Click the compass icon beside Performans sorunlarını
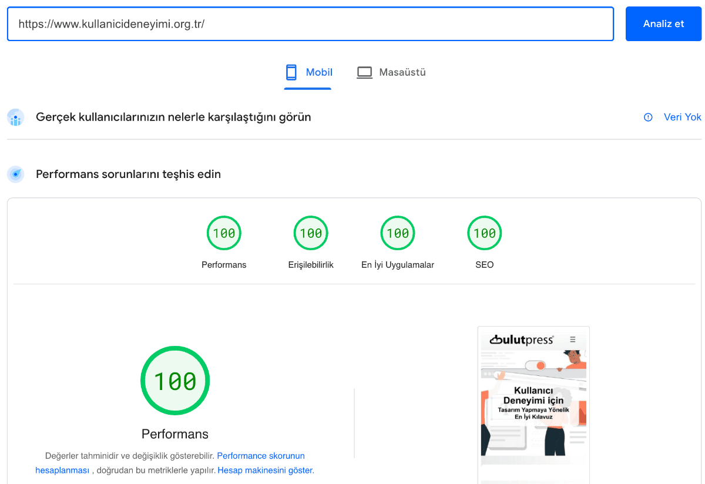The height and width of the screenshot is (484, 705). pyautogui.click(x=16, y=174)
